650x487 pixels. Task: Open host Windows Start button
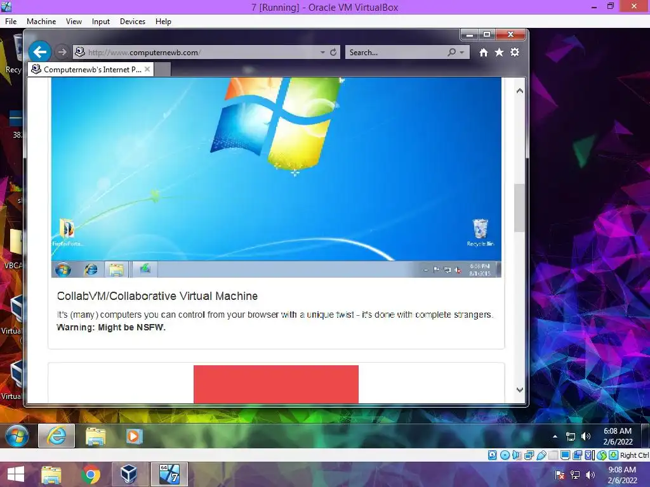[16, 474]
